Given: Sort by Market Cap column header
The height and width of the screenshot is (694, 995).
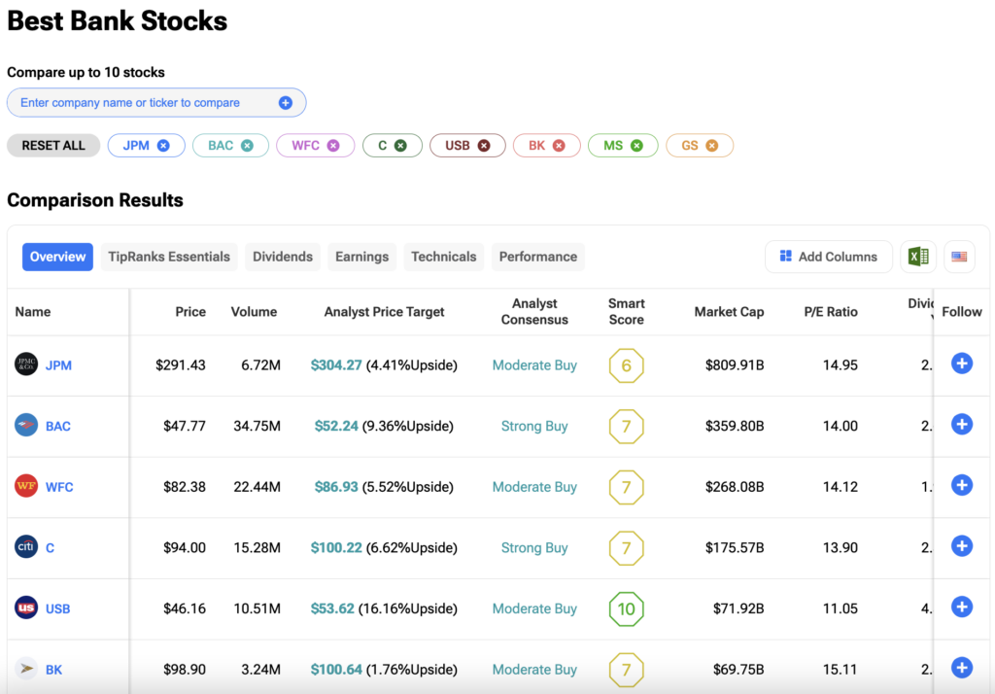Looking at the screenshot, I should pos(729,312).
